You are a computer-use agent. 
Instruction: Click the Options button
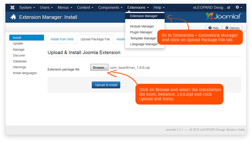[232, 28]
